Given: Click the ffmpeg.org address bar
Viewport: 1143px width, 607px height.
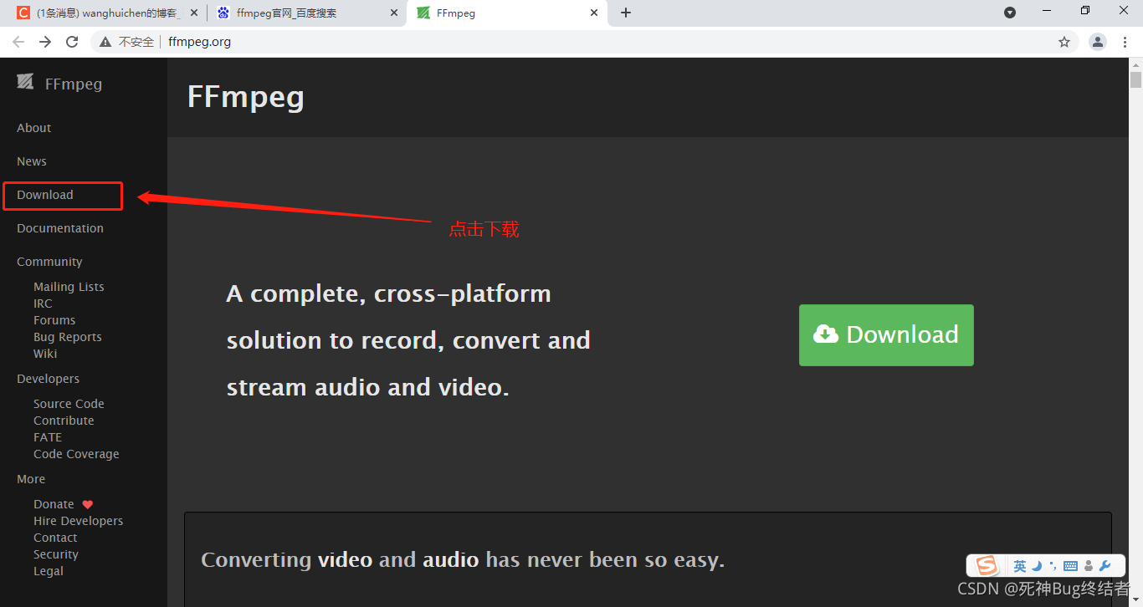Looking at the screenshot, I should (586, 42).
